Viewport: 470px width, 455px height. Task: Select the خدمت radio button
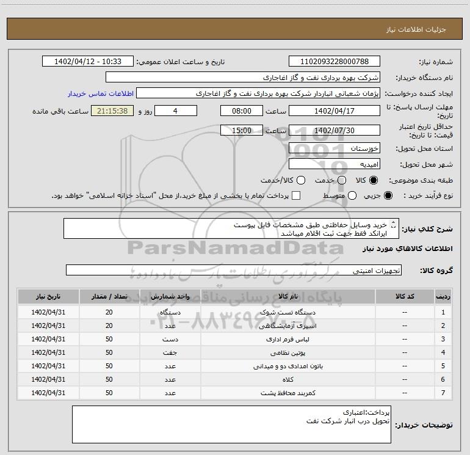point(342,180)
